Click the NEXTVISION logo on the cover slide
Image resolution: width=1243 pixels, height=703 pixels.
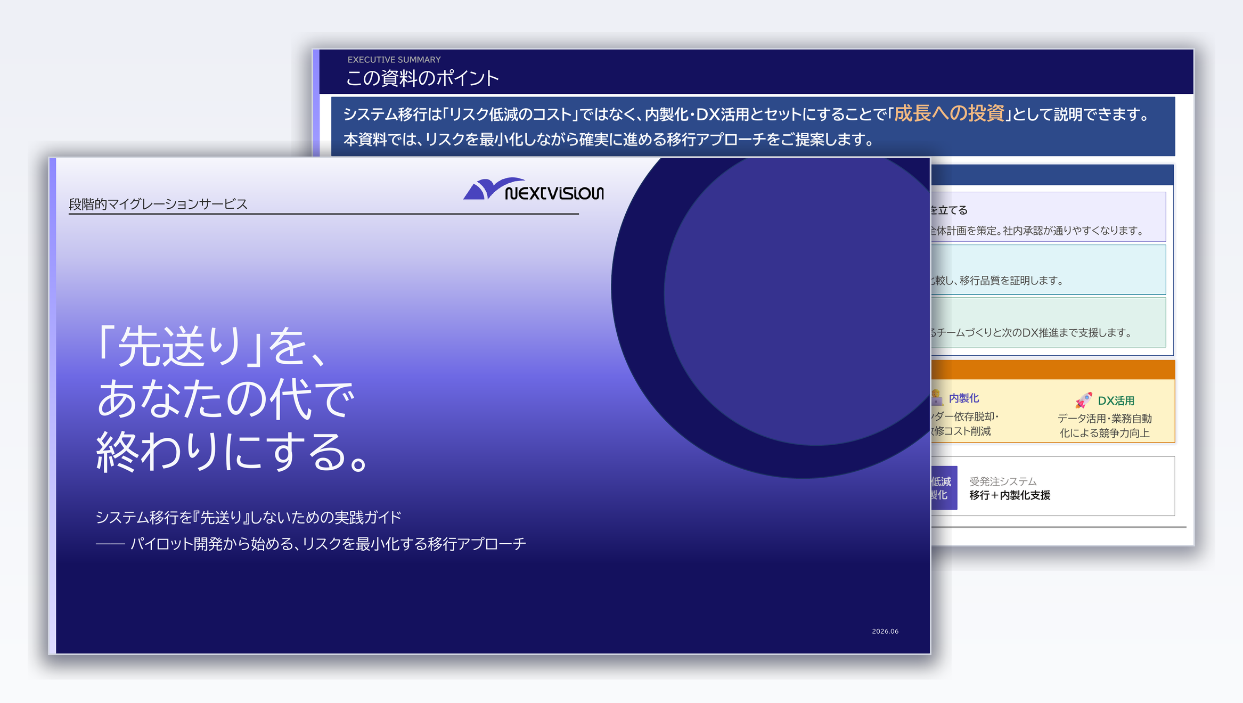534,189
